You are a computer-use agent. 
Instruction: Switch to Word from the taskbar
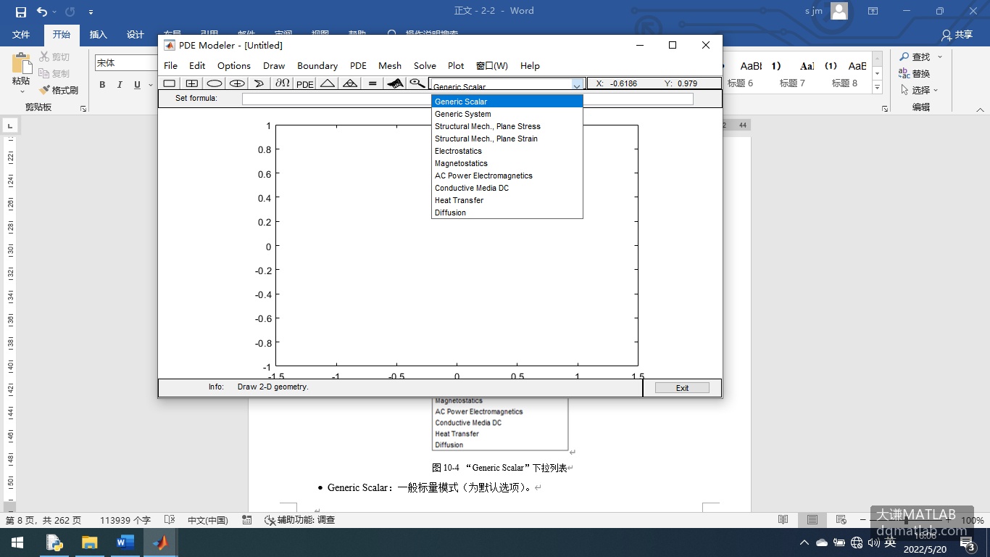click(x=125, y=542)
